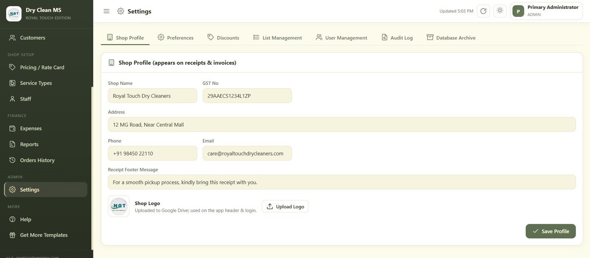This screenshot has width=590, height=258.
Task: Click the Shop Logo thumbnail
Action: click(119, 206)
